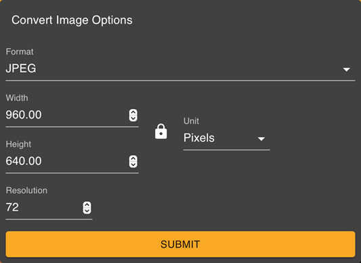This screenshot has height=263, width=361.
Task: Click the Format dropdown arrow
Action: [347, 69]
